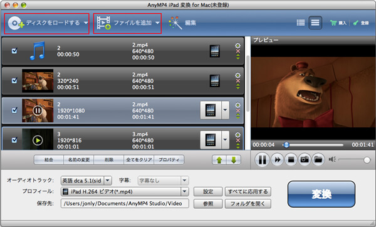Expand profile dropdown in 1920*1080 row
The height and width of the screenshot is (227, 376).
coord(225,110)
